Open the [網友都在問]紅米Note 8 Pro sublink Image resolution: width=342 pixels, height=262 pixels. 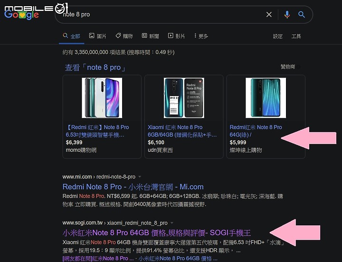pyautogui.click(x=98, y=259)
